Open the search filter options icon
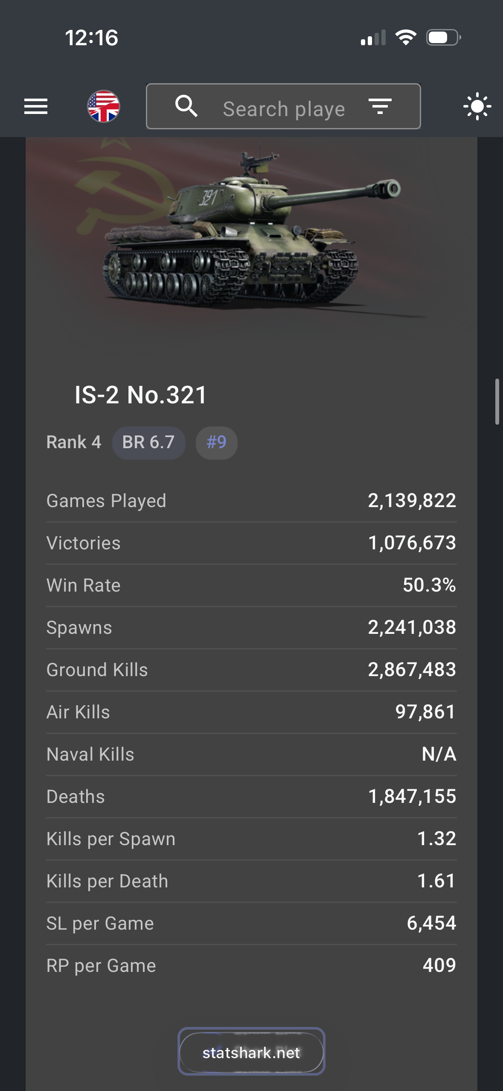The image size is (503, 1091). (x=380, y=106)
